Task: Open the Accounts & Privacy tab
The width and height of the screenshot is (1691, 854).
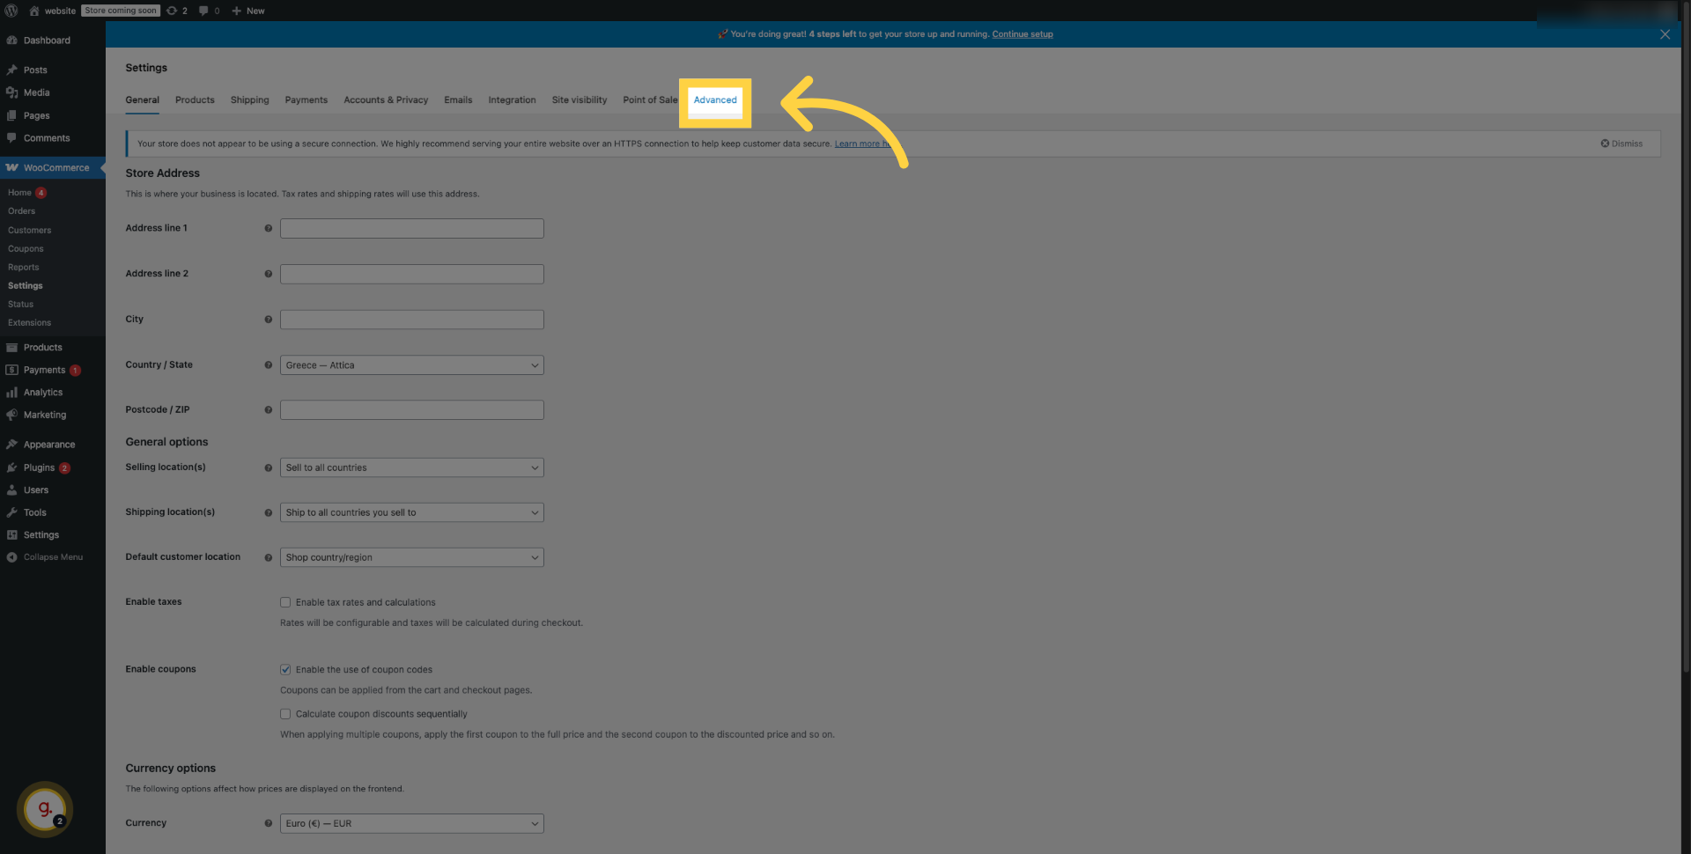Action: 386,100
